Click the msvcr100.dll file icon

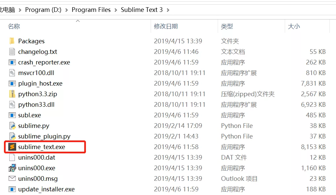tap(12, 73)
